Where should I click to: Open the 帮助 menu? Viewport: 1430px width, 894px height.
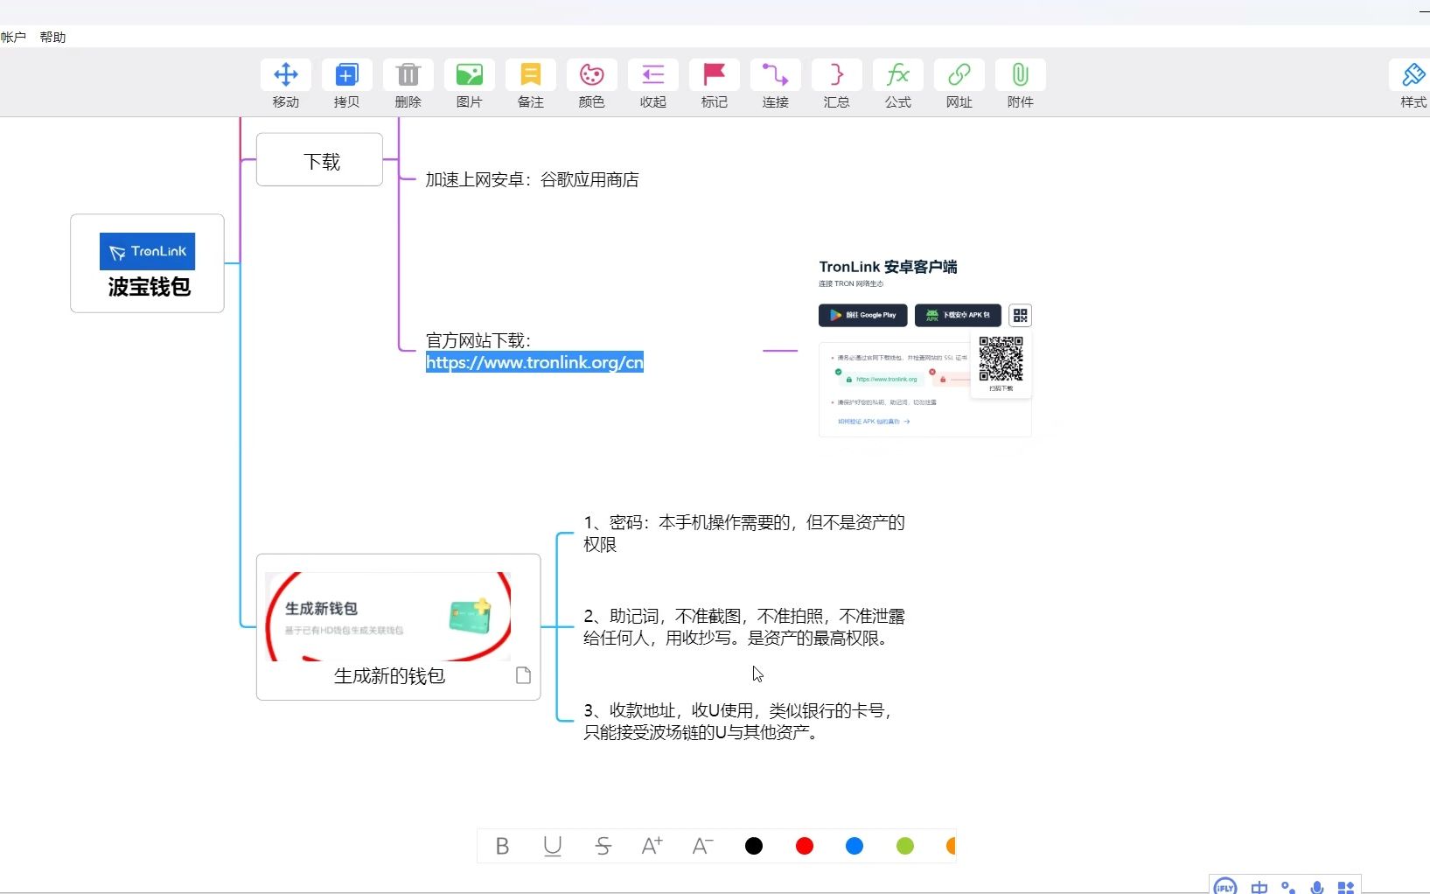click(x=52, y=37)
